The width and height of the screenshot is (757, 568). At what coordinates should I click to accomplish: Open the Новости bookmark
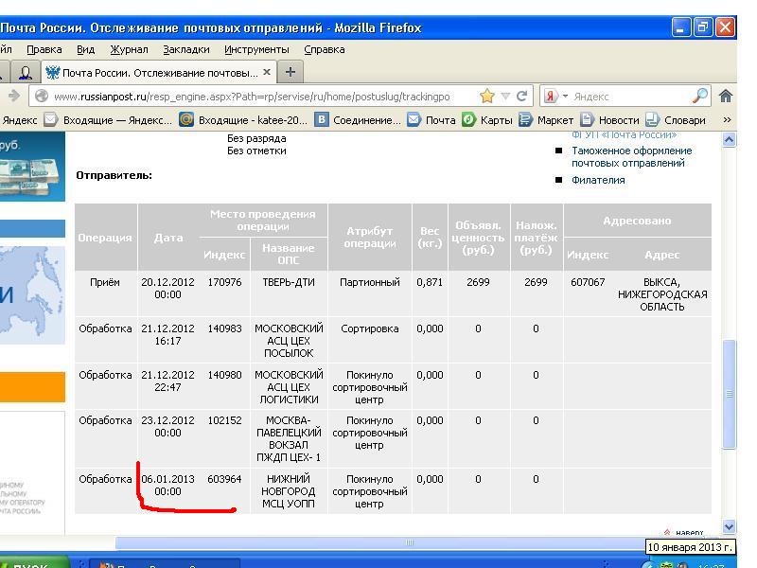609,120
